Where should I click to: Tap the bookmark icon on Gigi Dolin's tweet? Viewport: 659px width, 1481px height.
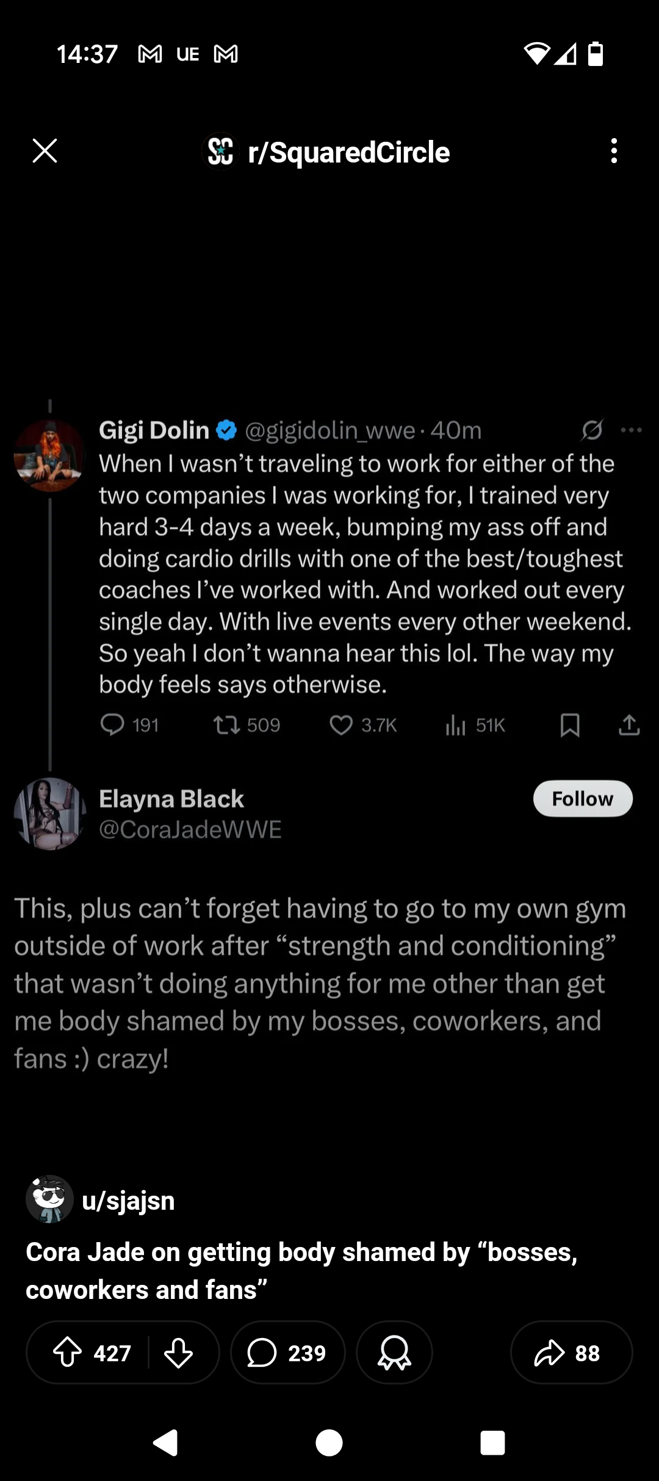pyautogui.click(x=570, y=725)
